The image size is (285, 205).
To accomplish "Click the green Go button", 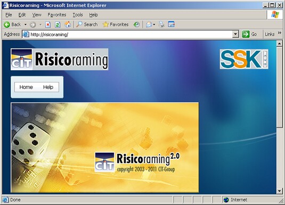I will [250, 34].
